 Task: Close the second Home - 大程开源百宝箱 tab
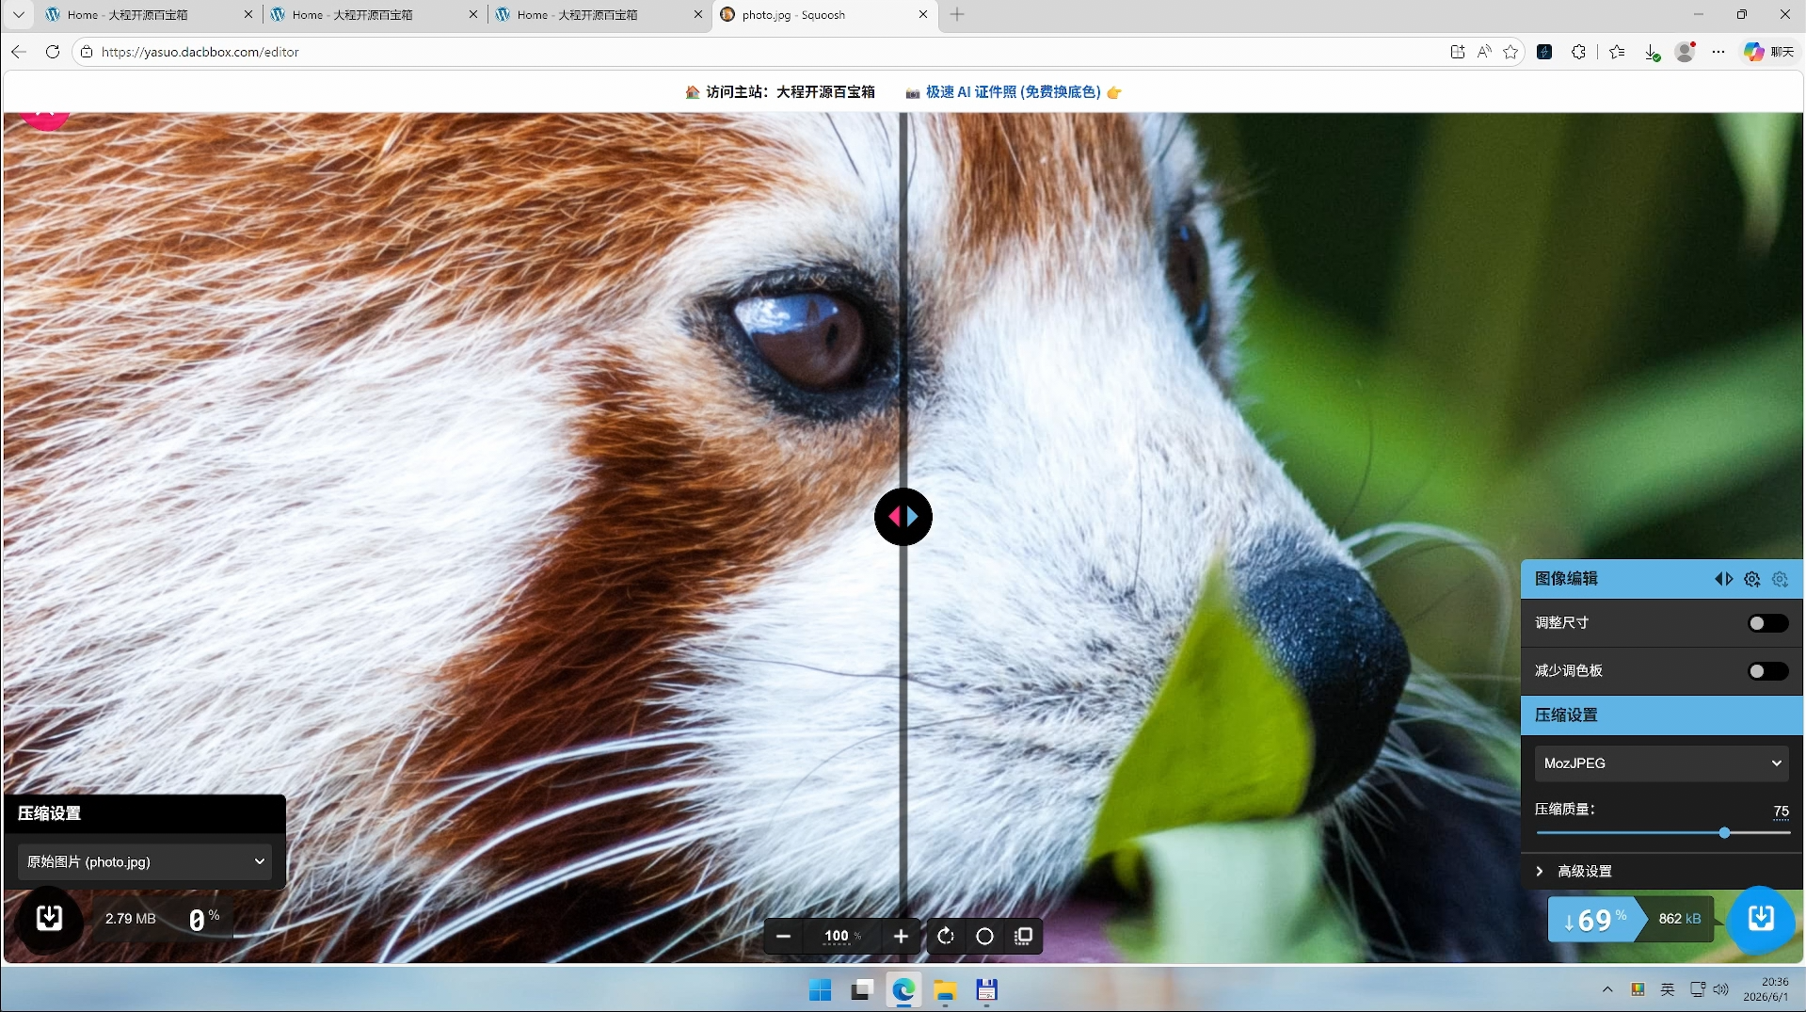tap(473, 14)
